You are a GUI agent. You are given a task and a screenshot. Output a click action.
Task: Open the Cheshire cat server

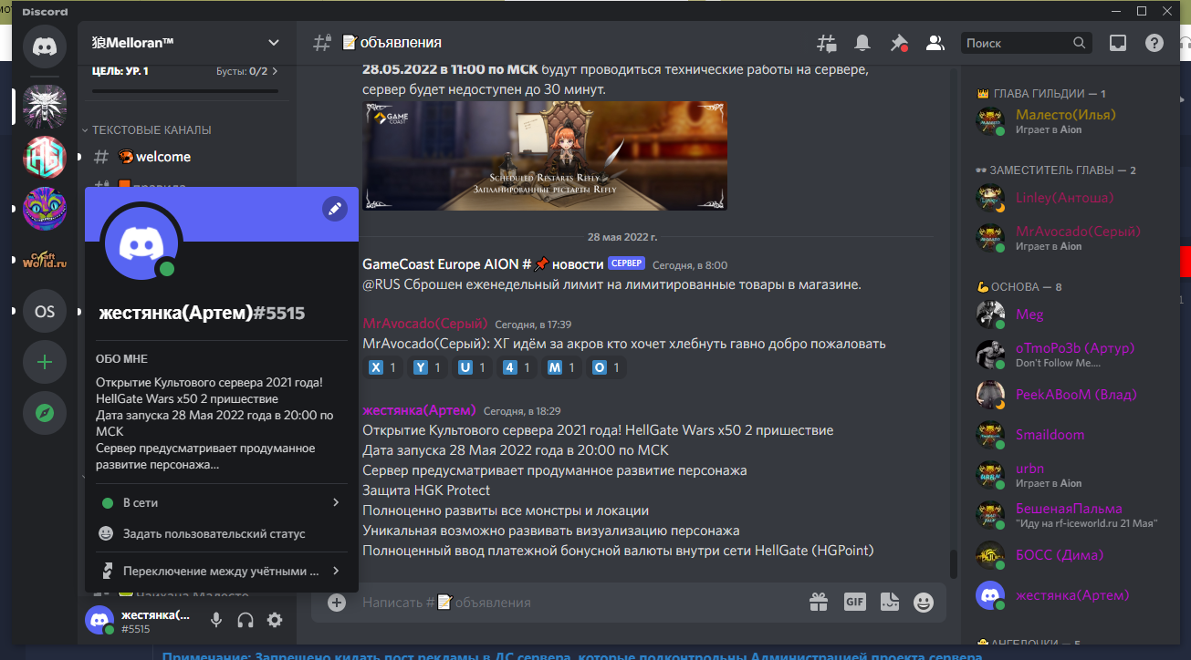pos(45,209)
